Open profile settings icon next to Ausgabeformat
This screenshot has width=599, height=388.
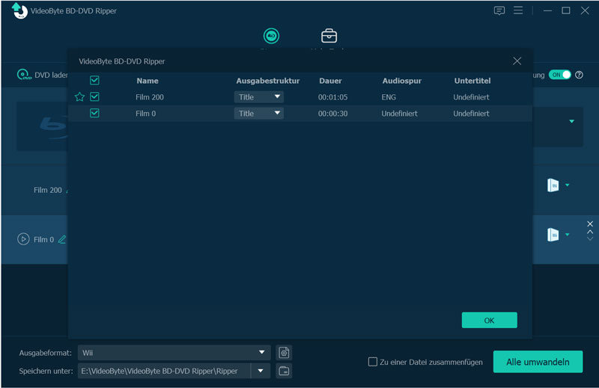click(x=284, y=353)
